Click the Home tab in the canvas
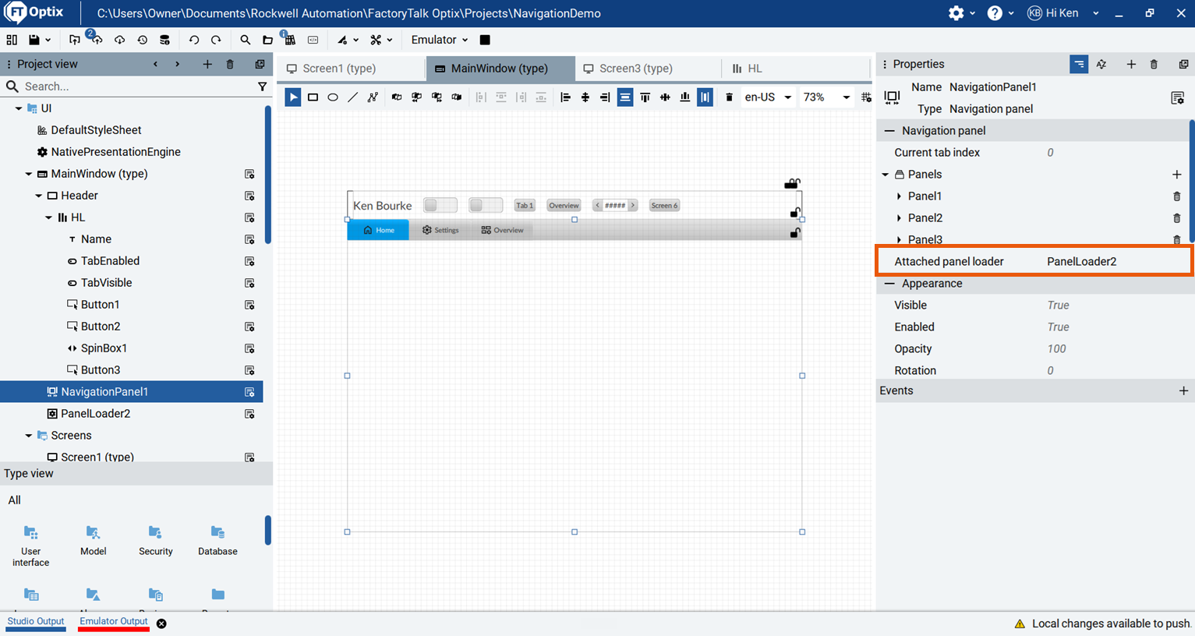 pos(378,230)
